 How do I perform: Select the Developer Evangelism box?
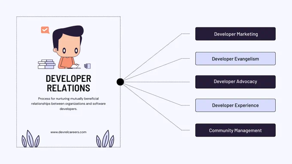[235, 59]
